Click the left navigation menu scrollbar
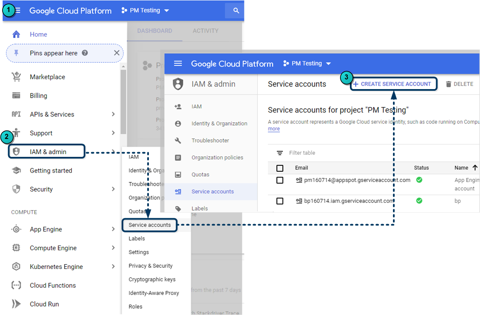 click(123, 101)
